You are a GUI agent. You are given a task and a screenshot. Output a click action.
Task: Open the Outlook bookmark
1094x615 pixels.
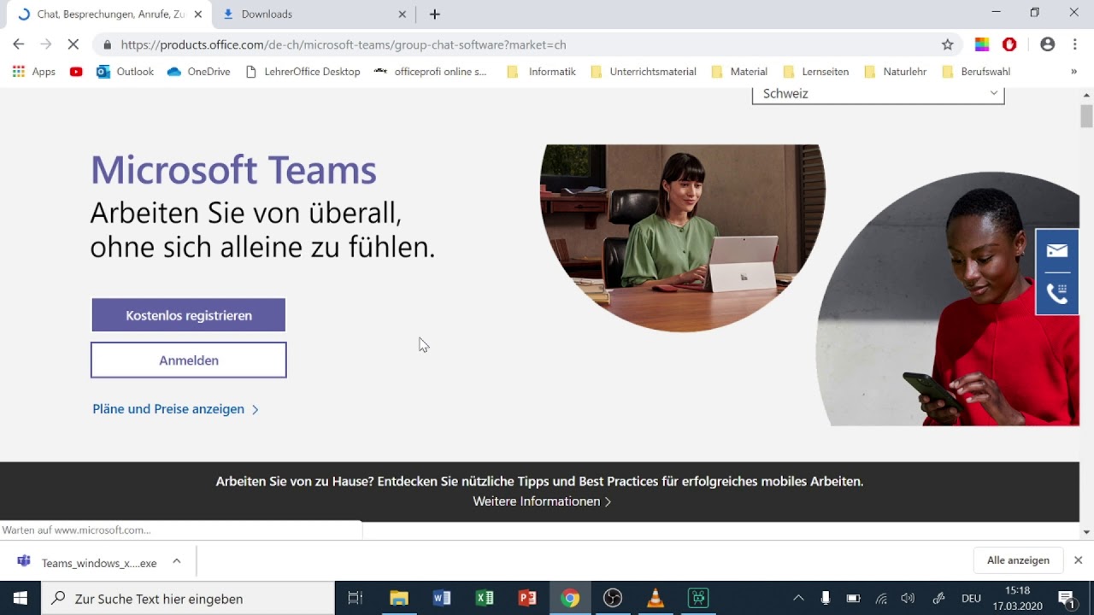(126, 72)
